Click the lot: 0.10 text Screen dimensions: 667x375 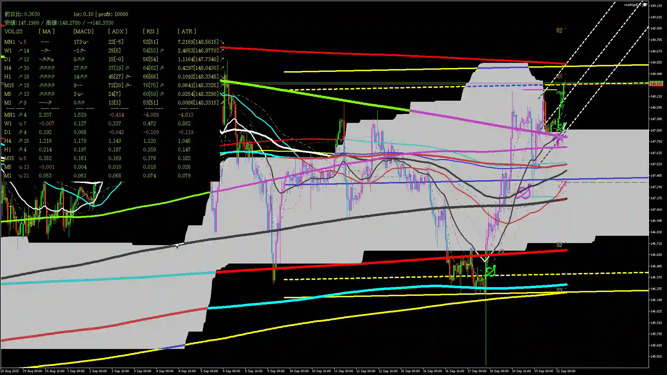(83, 14)
